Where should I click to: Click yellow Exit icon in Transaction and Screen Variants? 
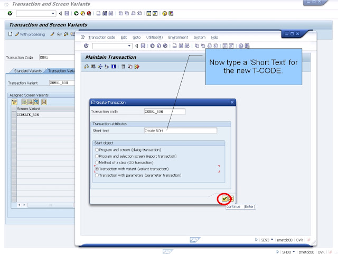82,13
